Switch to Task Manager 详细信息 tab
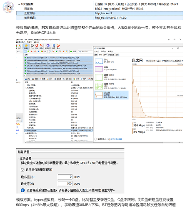The width and height of the screenshot is (192, 209). point(111,55)
